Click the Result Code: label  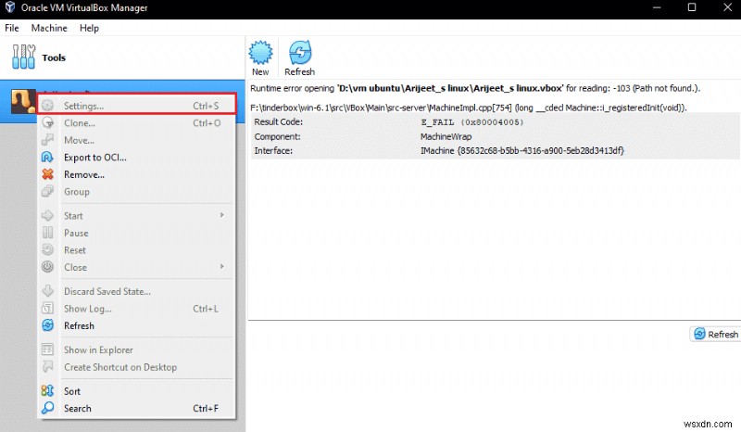(x=279, y=121)
